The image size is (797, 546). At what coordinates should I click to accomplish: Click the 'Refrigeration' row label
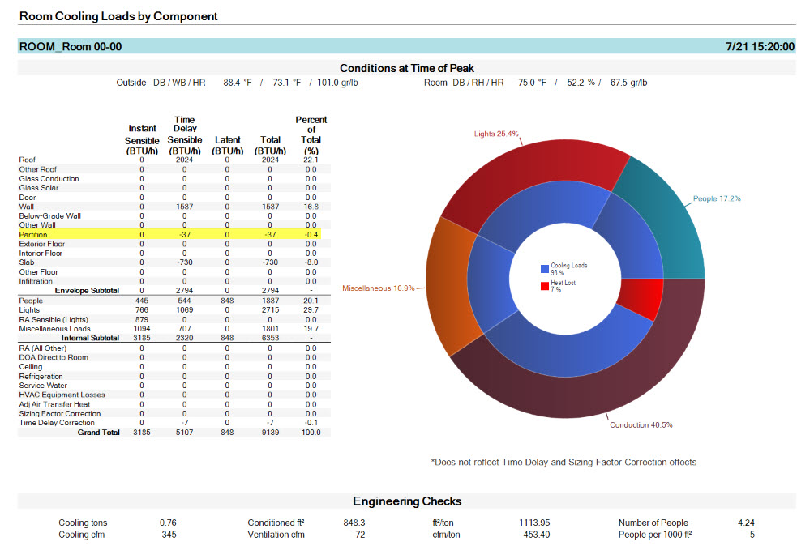41,377
